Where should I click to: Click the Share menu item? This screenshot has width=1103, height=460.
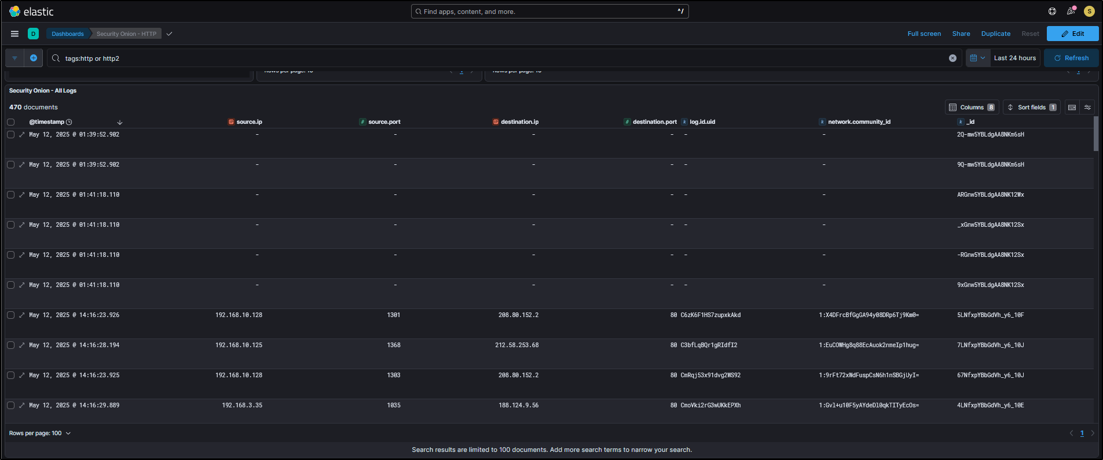click(x=961, y=34)
